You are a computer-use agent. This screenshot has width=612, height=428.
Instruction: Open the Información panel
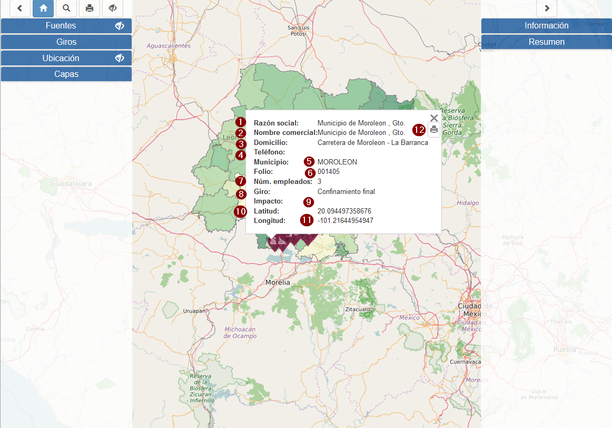(547, 26)
